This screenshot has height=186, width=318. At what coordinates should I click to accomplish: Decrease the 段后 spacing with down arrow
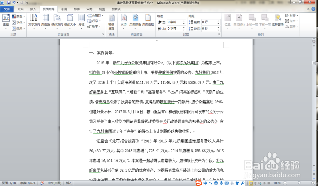click(x=218, y=30)
